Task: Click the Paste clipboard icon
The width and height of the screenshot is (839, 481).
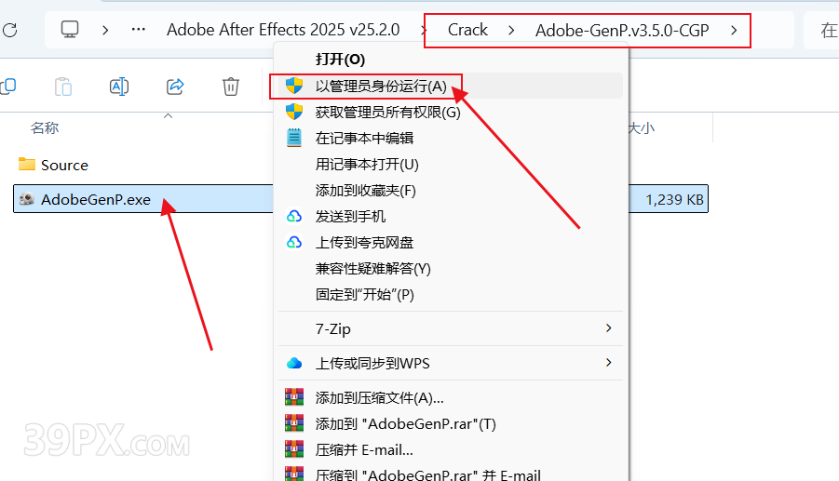Action: pyautogui.click(x=63, y=86)
